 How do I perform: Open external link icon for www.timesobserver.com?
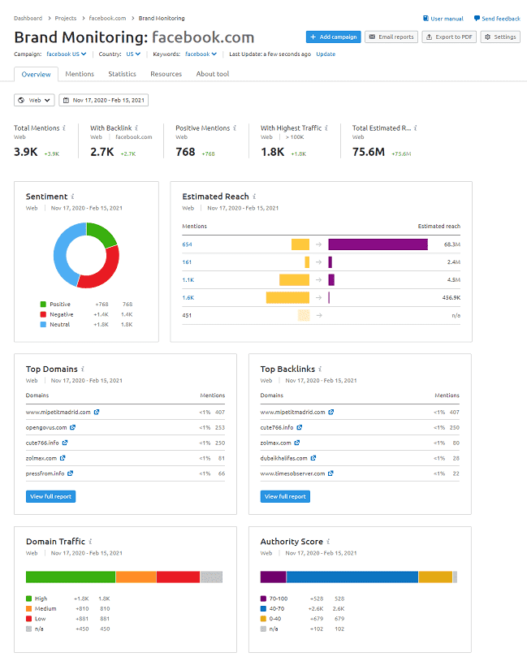coord(330,473)
